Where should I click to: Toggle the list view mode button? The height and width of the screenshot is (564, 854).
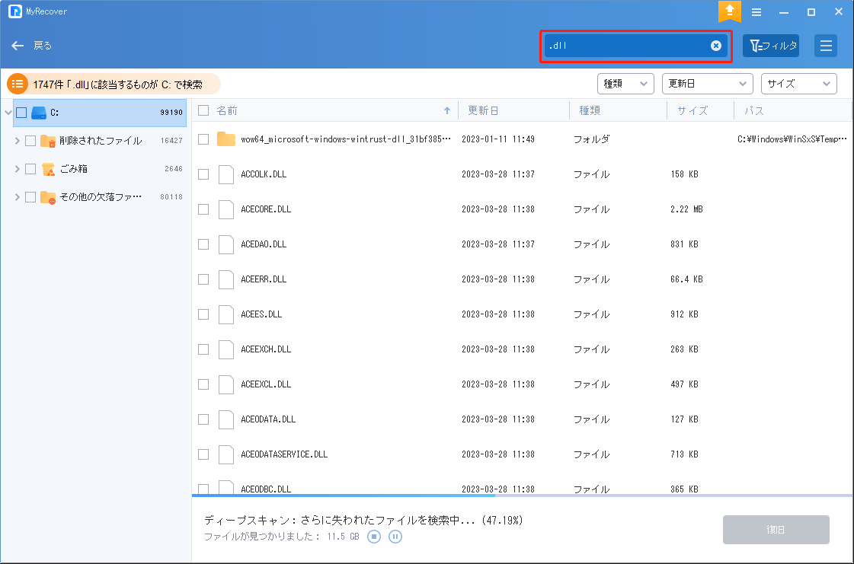[826, 46]
